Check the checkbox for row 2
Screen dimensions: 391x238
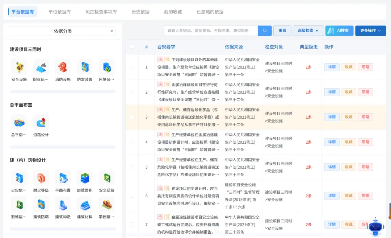pyautogui.click(x=132, y=92)
